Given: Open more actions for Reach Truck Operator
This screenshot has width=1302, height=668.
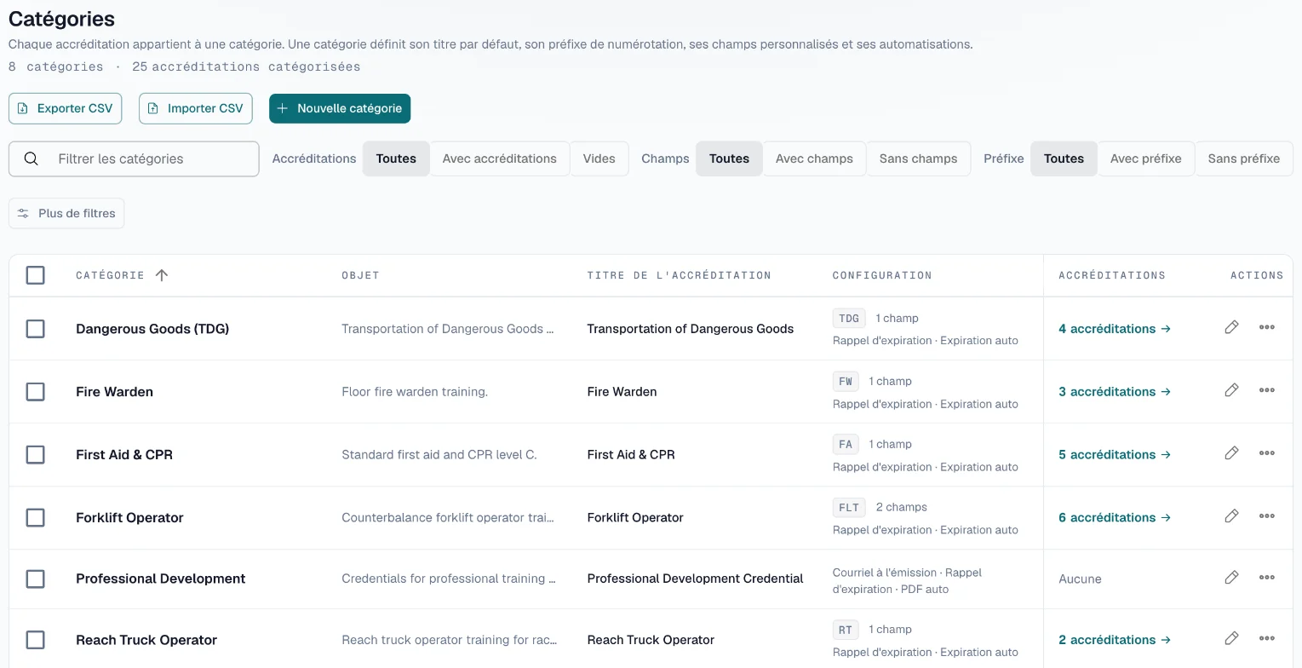Looking at the screenshot, I should click(1267, 638).
